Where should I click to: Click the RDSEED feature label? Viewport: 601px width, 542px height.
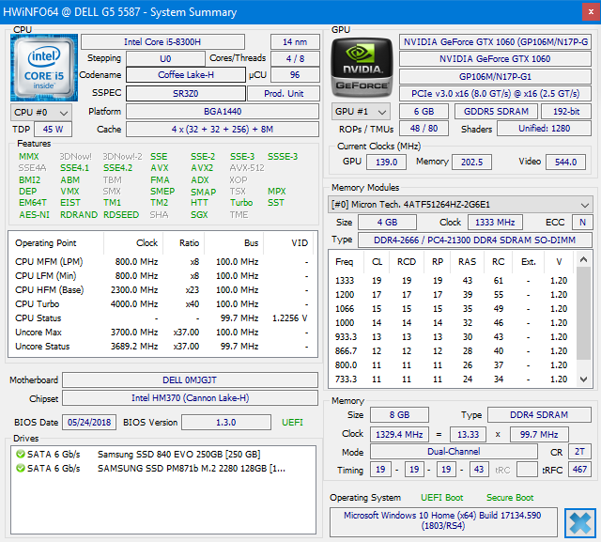coord(121,215)
